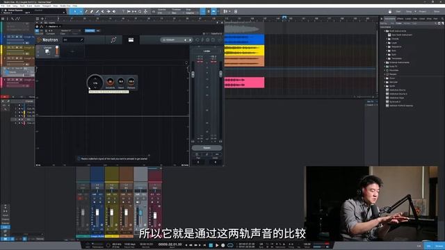
Task: Select the yellow audio clip in arrangement
Action: pos(244,51)
